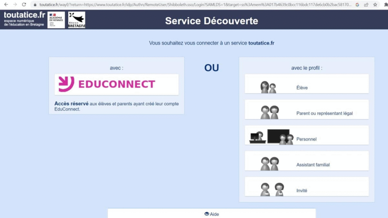Click the browser forward arrow
The image size is (388, 218).
click(15, 5)
